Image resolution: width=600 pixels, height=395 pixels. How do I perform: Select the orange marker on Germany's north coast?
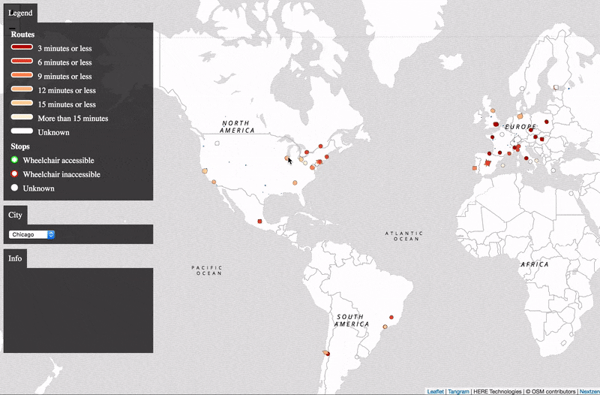tap(520, 116)
